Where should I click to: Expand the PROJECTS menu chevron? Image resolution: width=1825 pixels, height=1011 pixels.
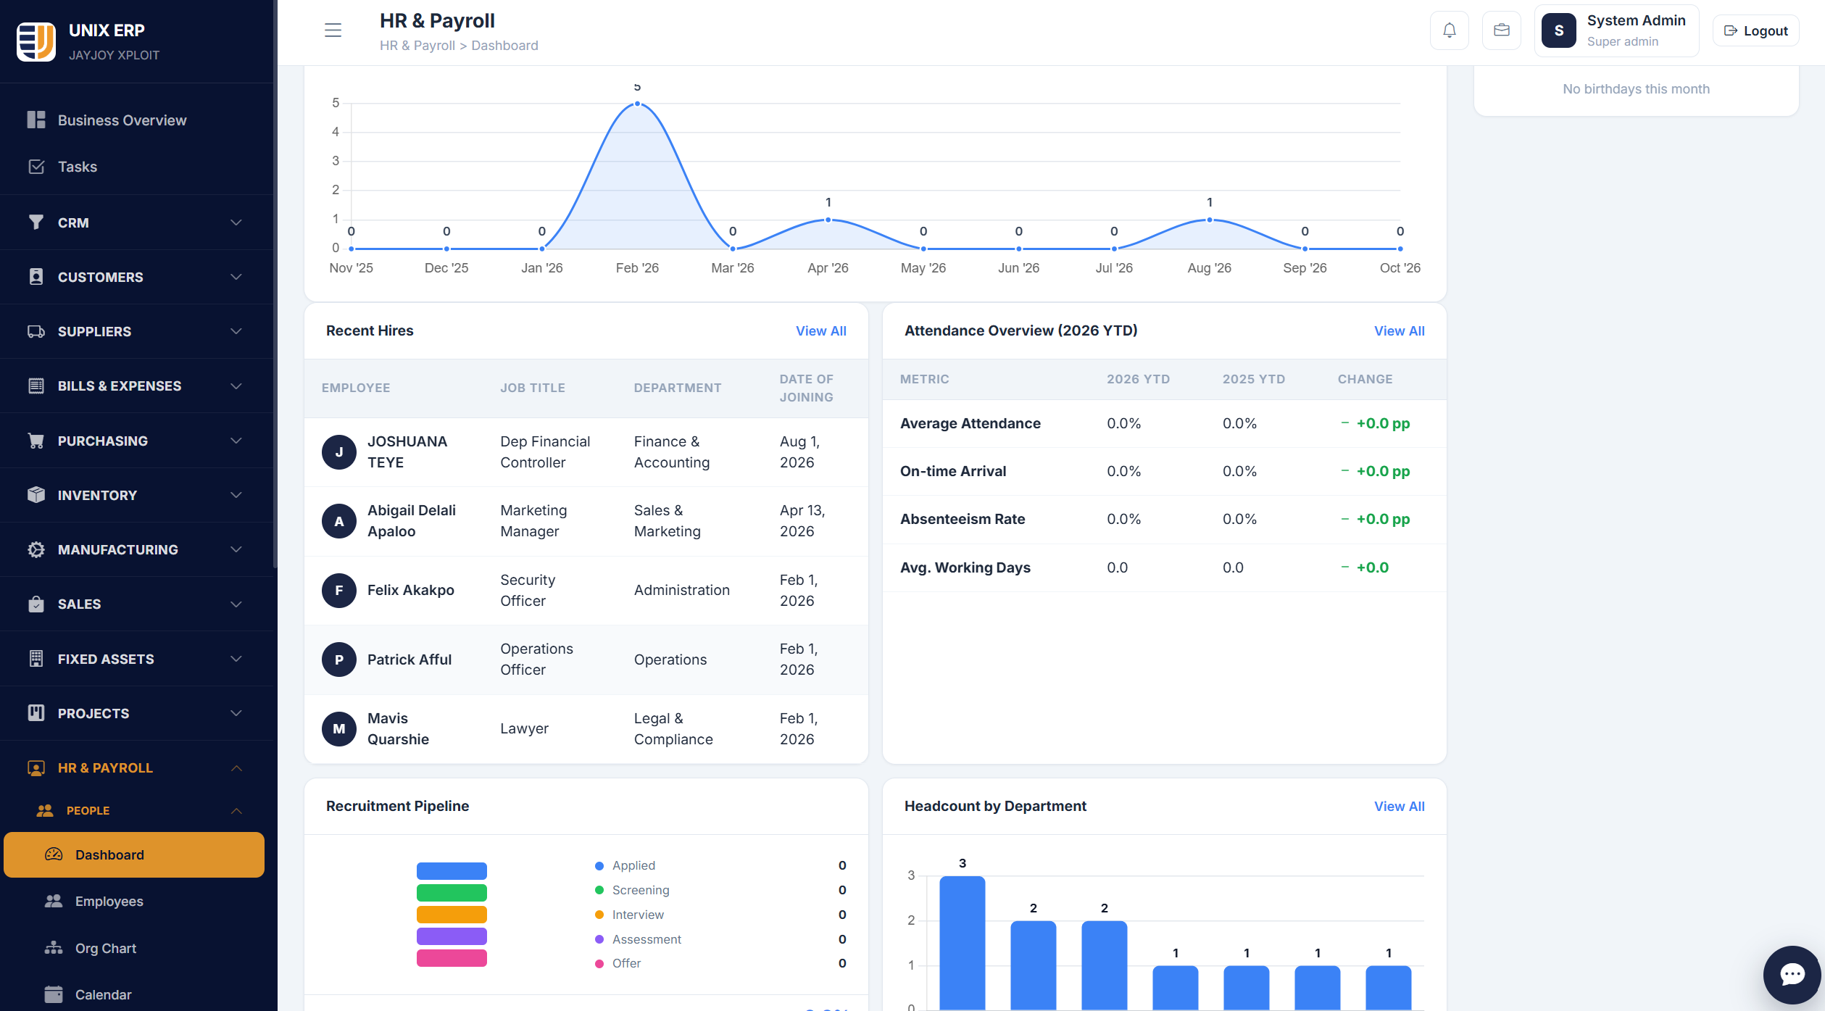click(x=236, y=713)
